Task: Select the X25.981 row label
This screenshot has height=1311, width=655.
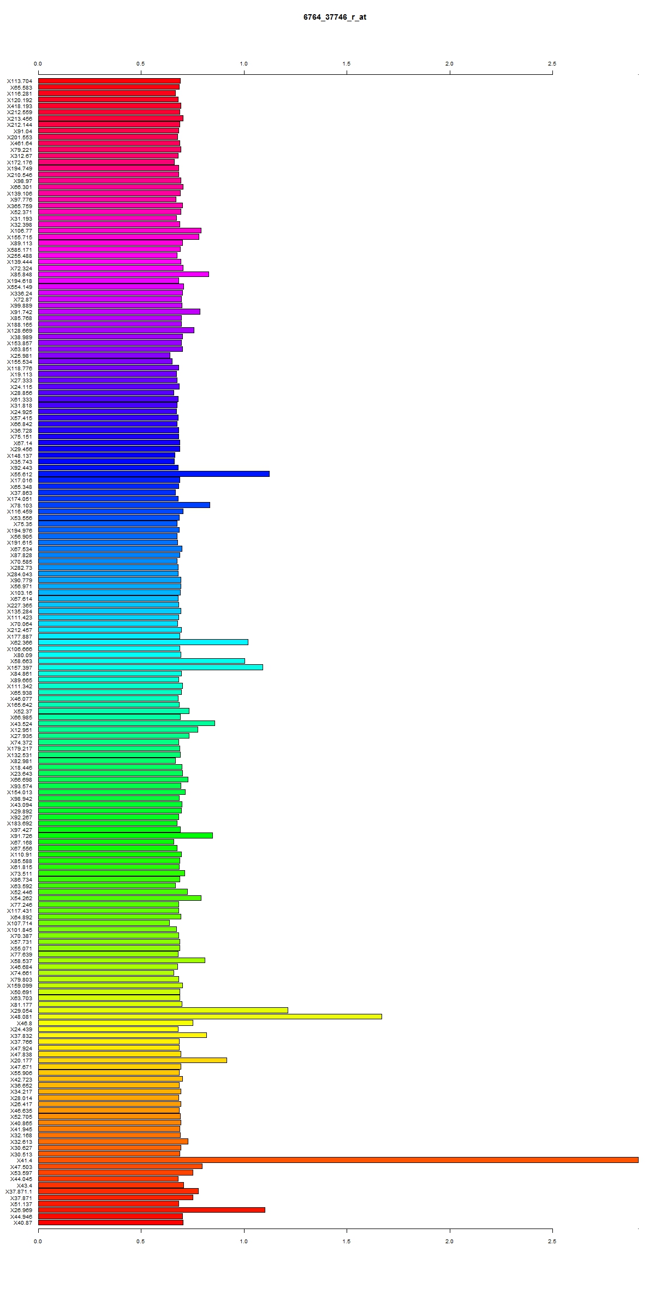Action: pyautogui.click(x=21, y=356)
